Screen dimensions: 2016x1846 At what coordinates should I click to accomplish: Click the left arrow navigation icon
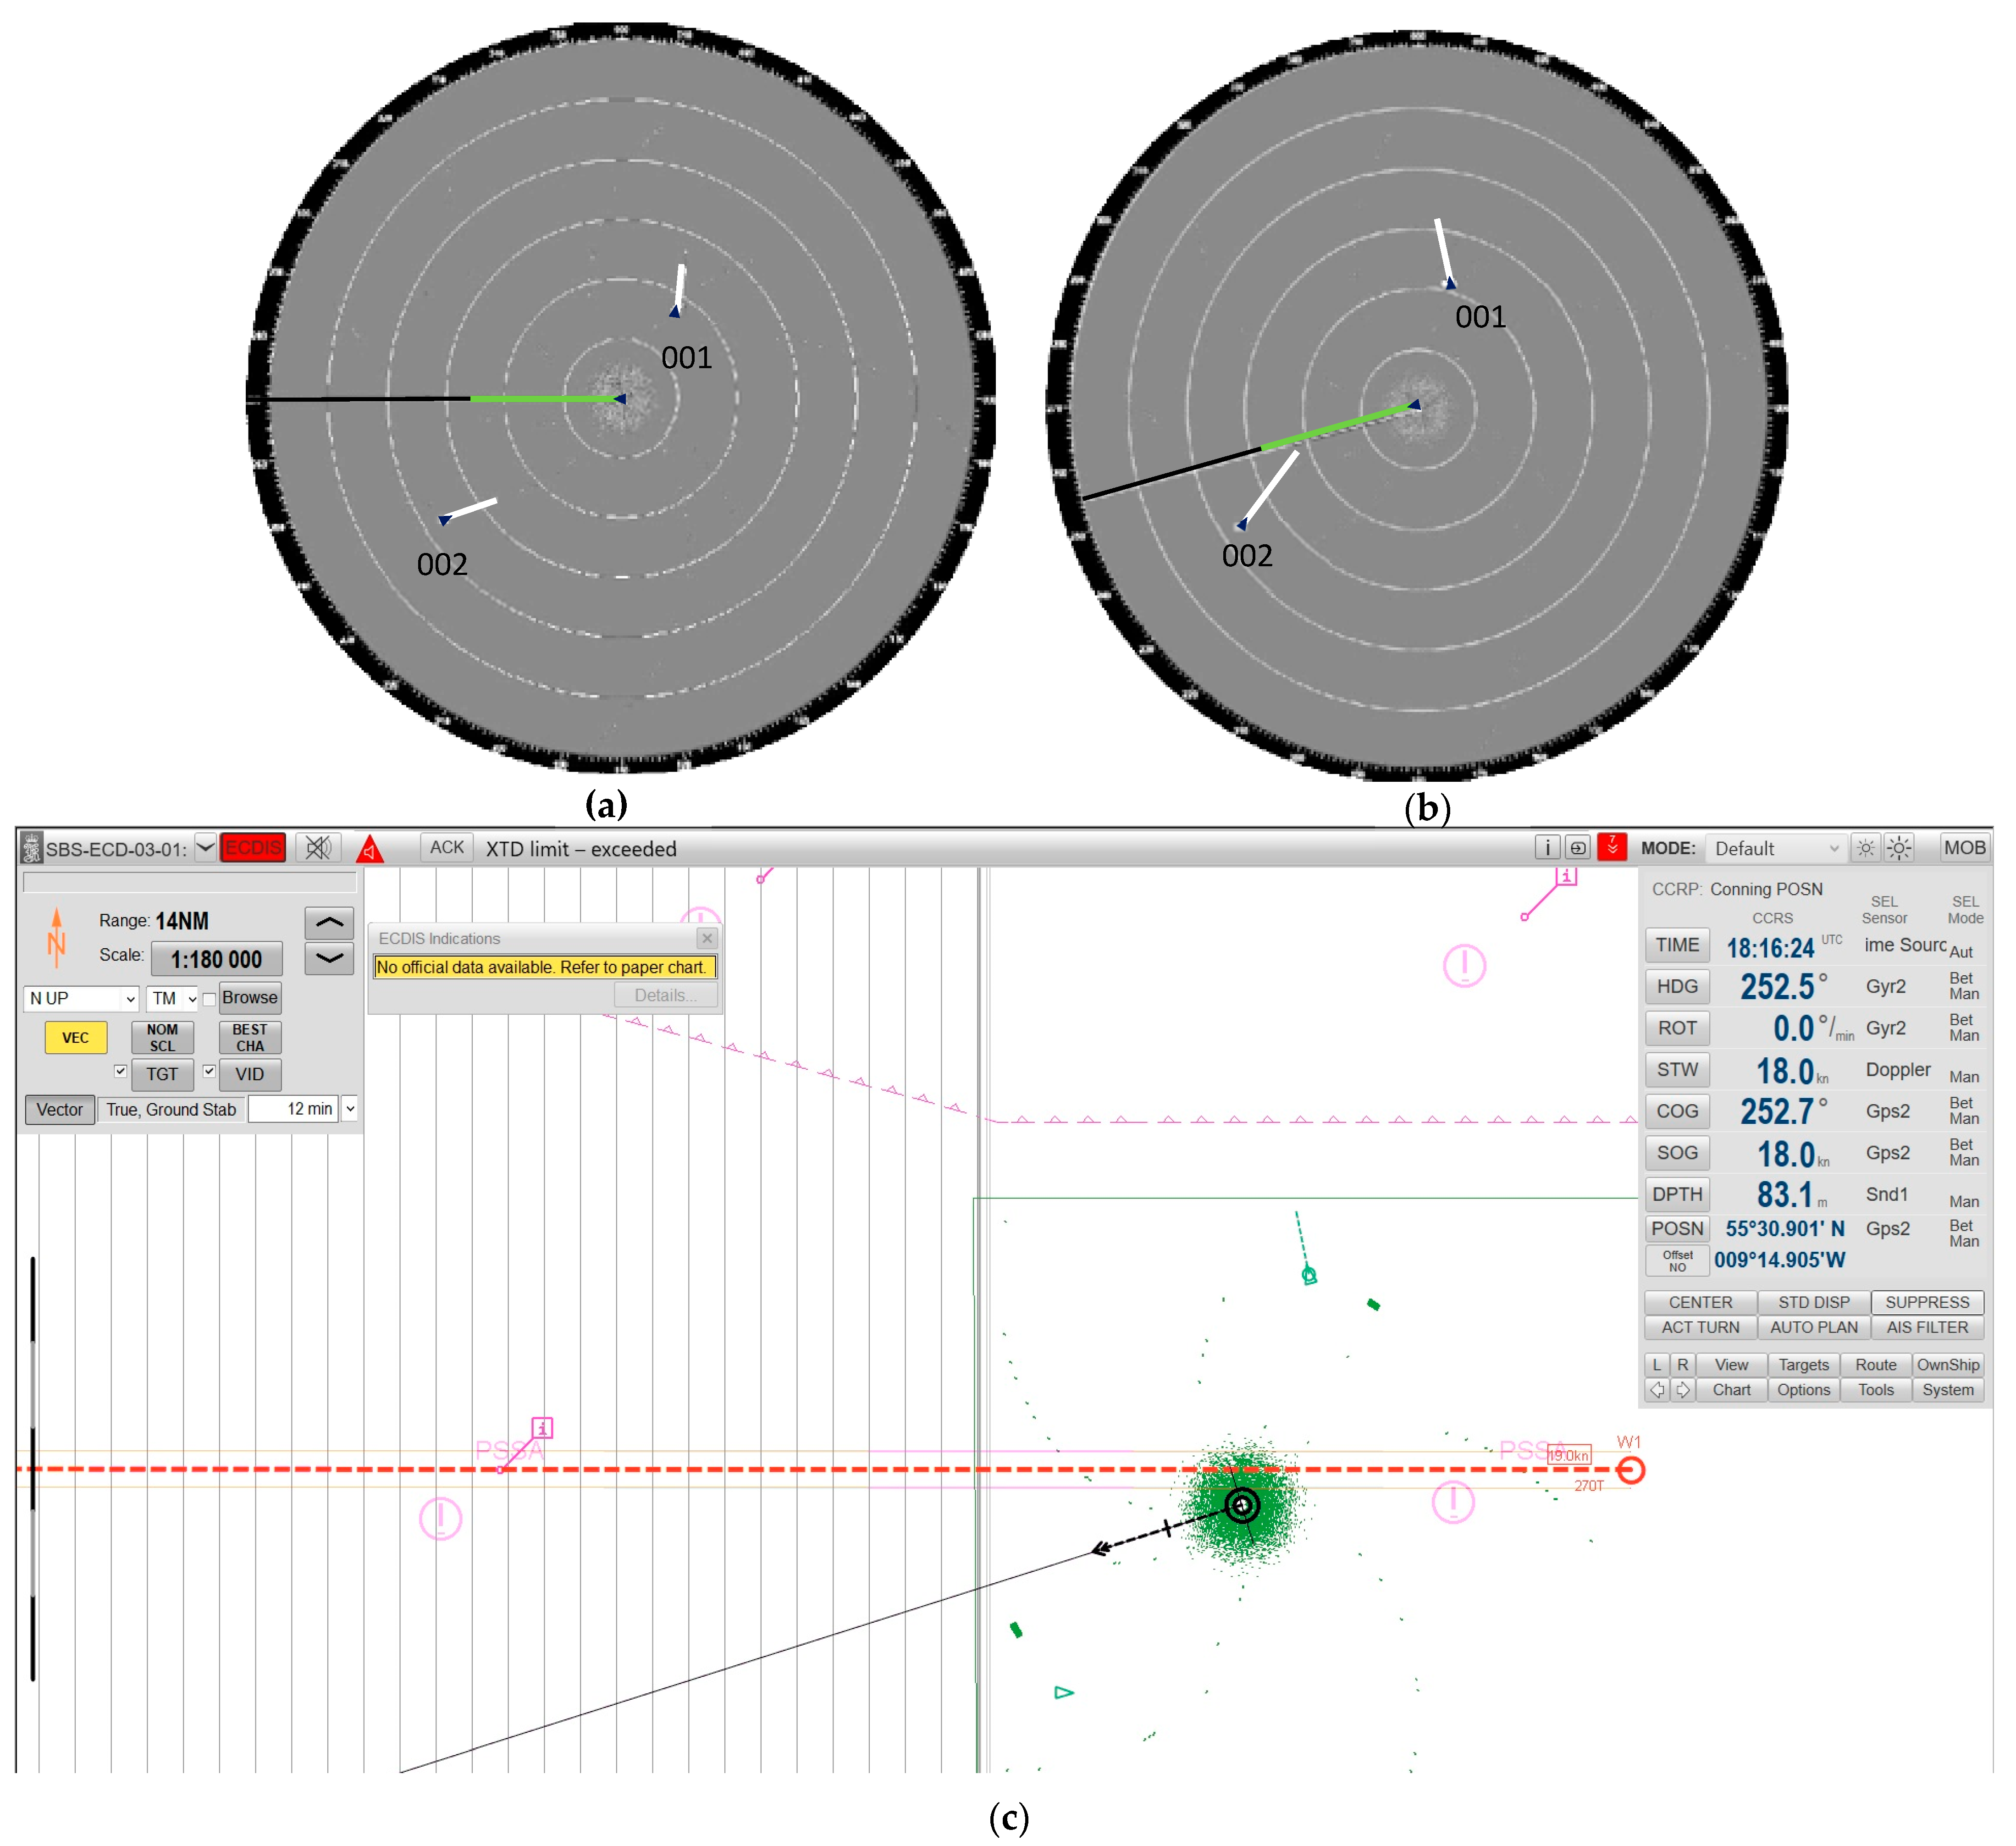(1657, 1390)
